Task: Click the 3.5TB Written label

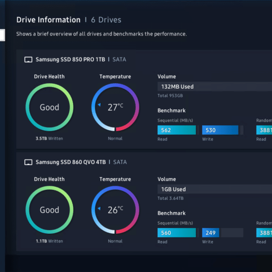Action: pos(49,139)
